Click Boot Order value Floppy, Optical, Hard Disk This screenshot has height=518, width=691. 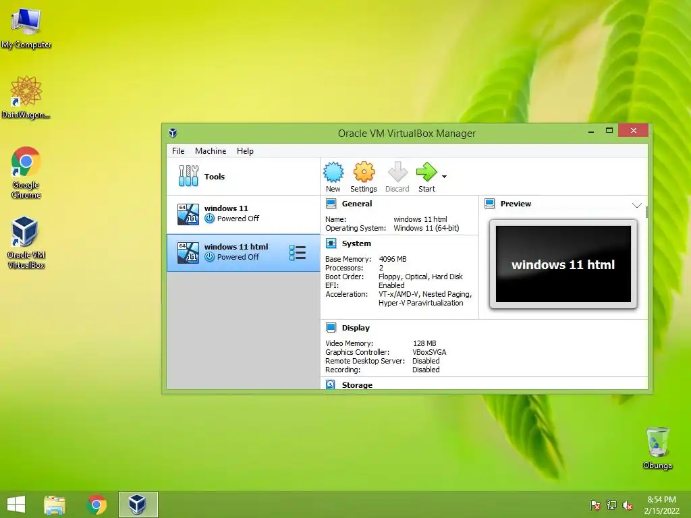point(420,277)
